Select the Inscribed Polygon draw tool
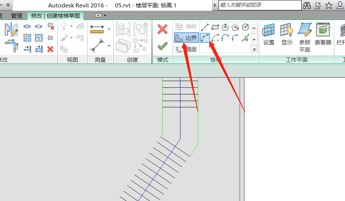Image resolution: width=345 pixels, height=201 pixels. point(225,27)
